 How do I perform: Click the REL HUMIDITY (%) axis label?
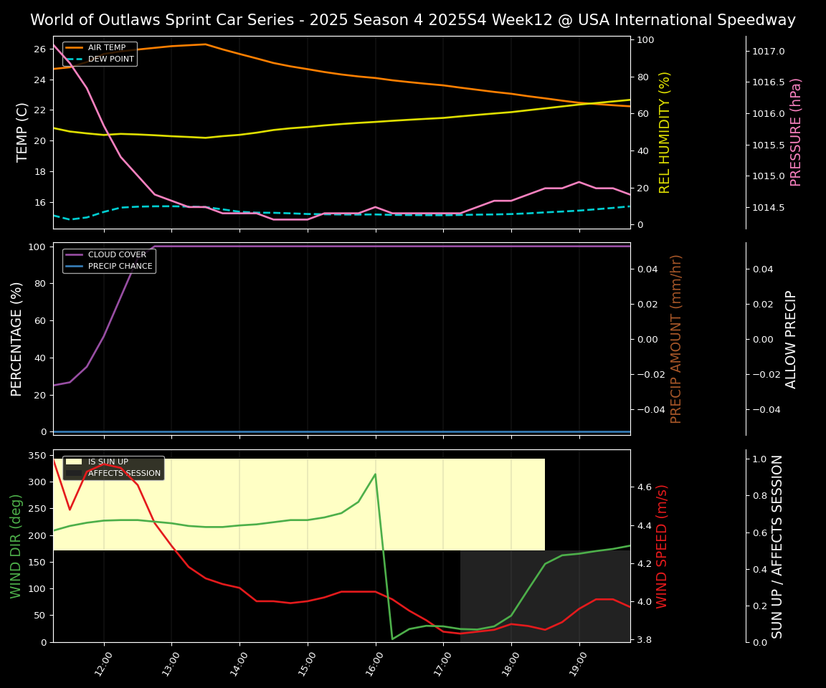[665, 132]
